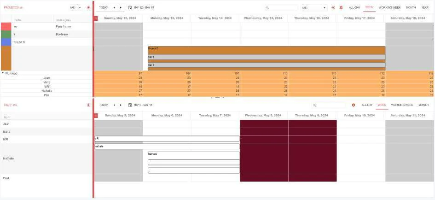
Task: Click green color swatch of 'fr' project
Action: (6, 35)
